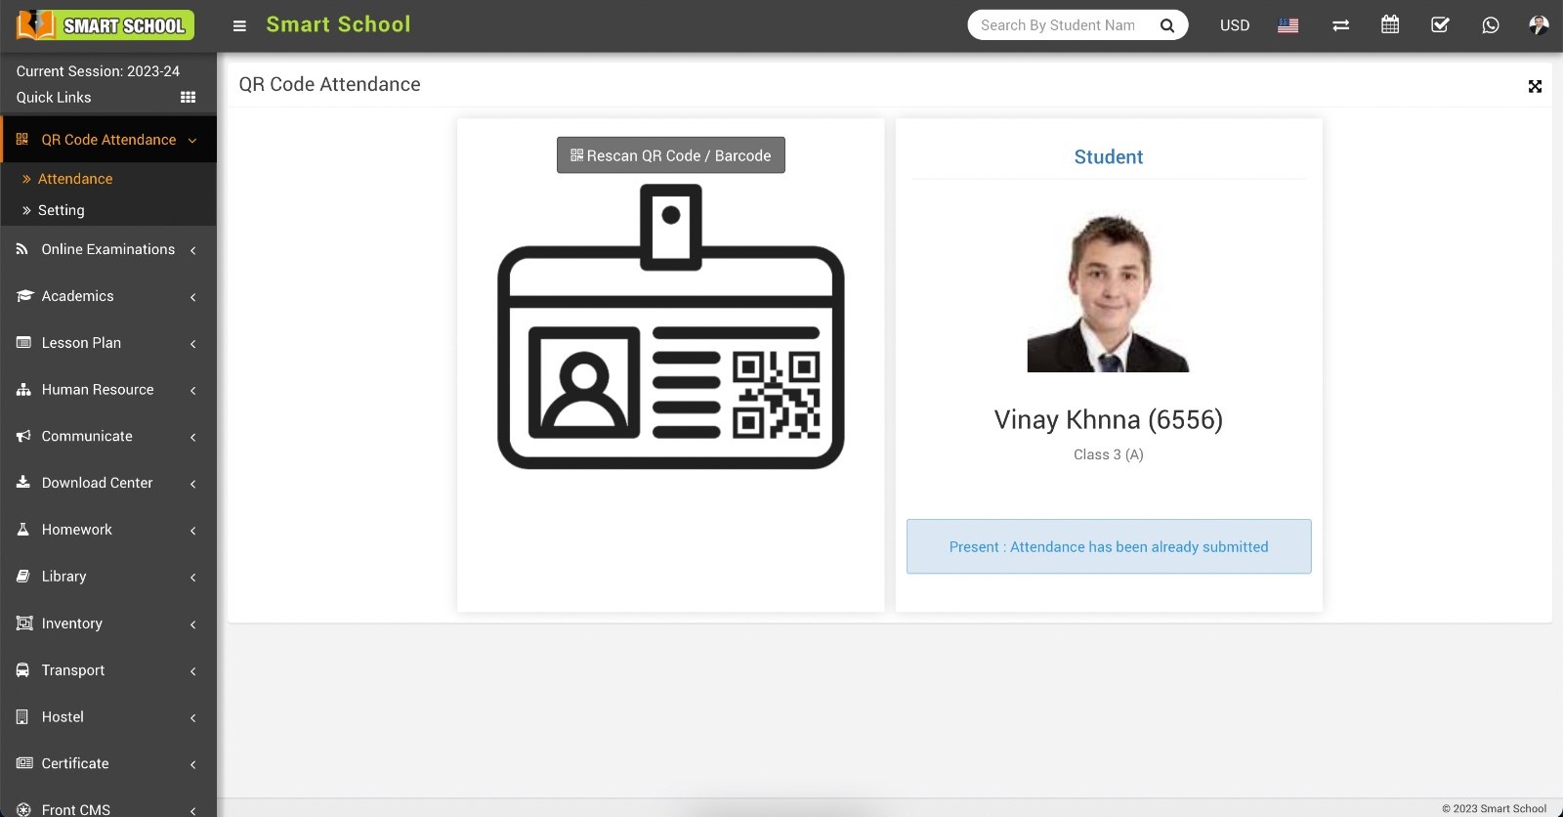This screenshot has width=1563, height=817.
Task: Click the Search By Student Name field
Action: 1059,25
